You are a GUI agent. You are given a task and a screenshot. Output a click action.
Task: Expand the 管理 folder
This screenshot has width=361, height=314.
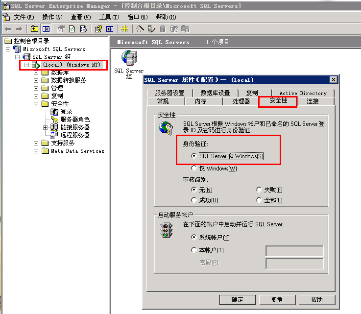[x=36, y=88]
